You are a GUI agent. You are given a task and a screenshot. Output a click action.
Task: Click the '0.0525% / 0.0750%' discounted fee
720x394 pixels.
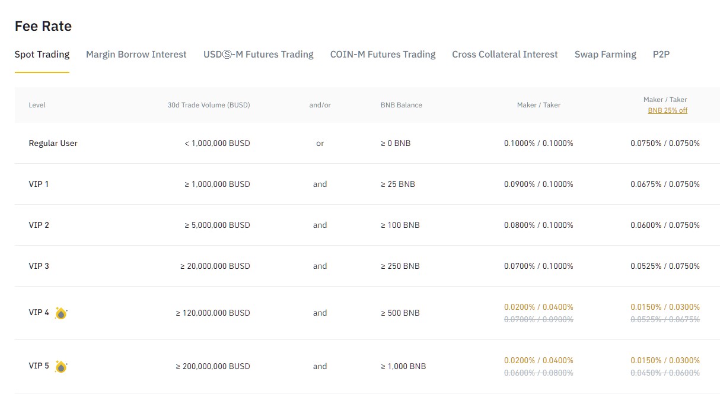click(665, 266)
